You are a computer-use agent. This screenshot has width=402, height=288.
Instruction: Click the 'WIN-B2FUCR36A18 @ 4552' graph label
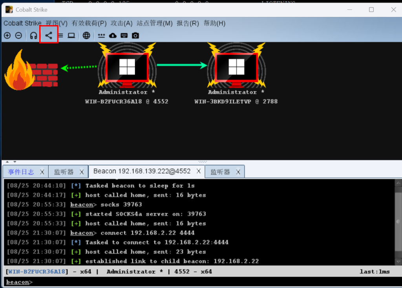pyautogui.click(x=127, y=102)
